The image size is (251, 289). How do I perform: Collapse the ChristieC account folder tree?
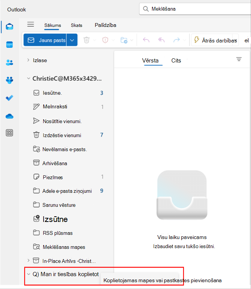(x=28, y=78)
